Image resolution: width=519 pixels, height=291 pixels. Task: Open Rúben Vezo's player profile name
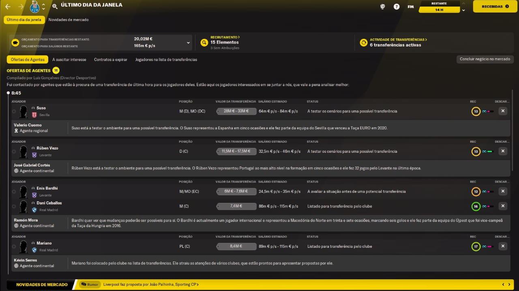click(x=47, y=148)
